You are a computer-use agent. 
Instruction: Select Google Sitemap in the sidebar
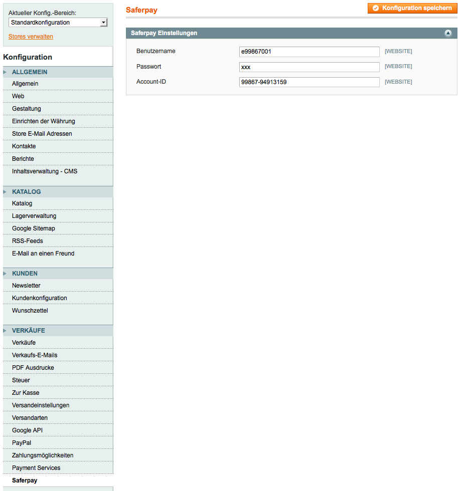34,228
